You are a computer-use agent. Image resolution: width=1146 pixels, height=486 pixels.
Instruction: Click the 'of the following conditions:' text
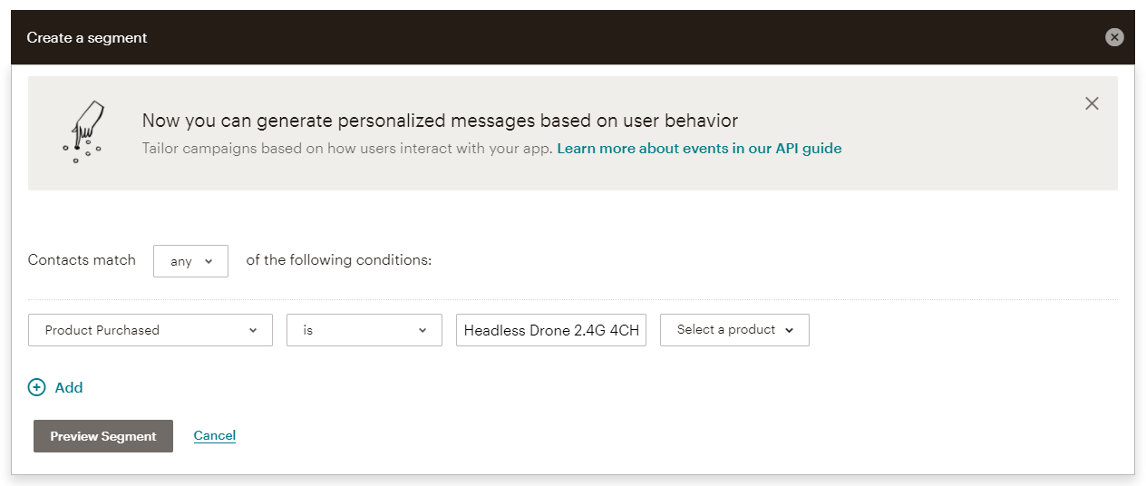click(x=339, y=260)
